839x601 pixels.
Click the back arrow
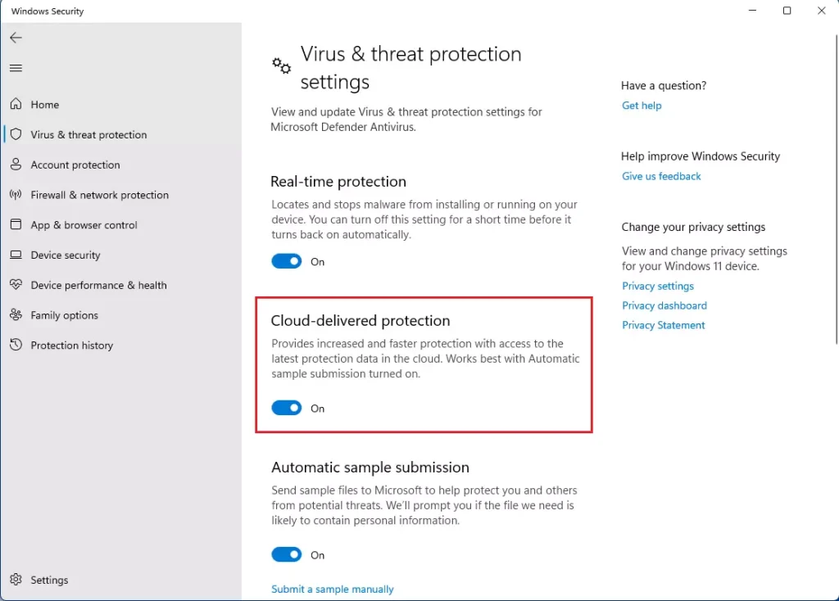[16, 37]
